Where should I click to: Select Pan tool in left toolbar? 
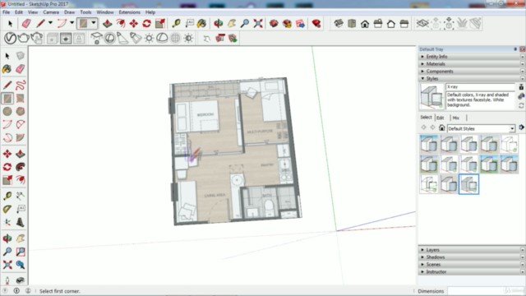pyautogui.click(x=21, y=238)
